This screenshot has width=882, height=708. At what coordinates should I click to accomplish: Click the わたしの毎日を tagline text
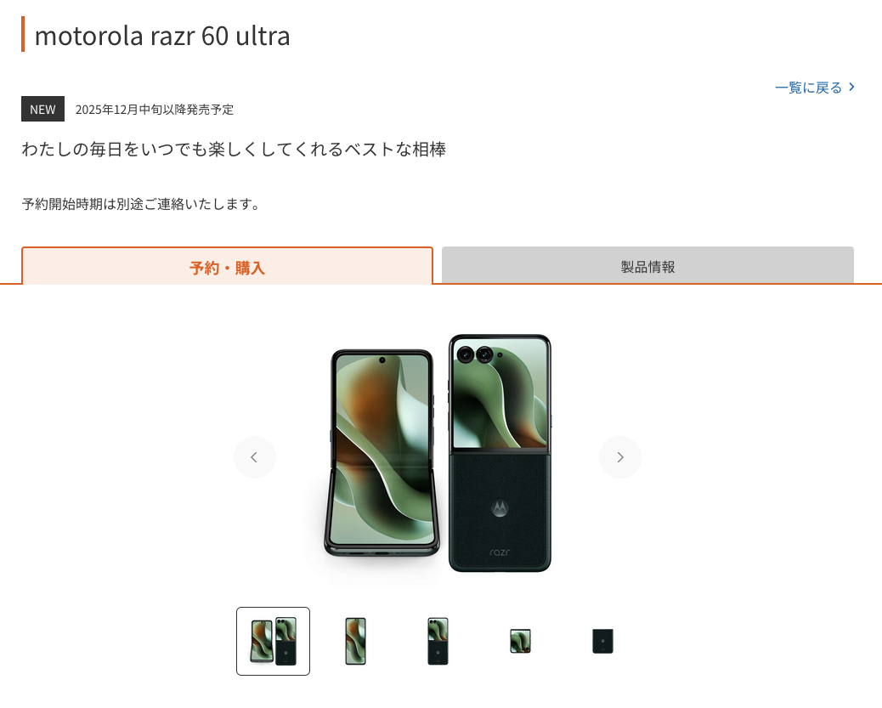pyautogui.click(x=234, y=149)
